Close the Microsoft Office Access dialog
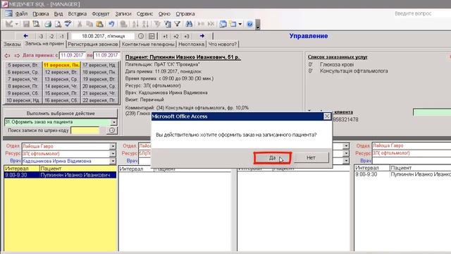Image resolution: width=451 pixels, height=254 pixels. point(327,116)
